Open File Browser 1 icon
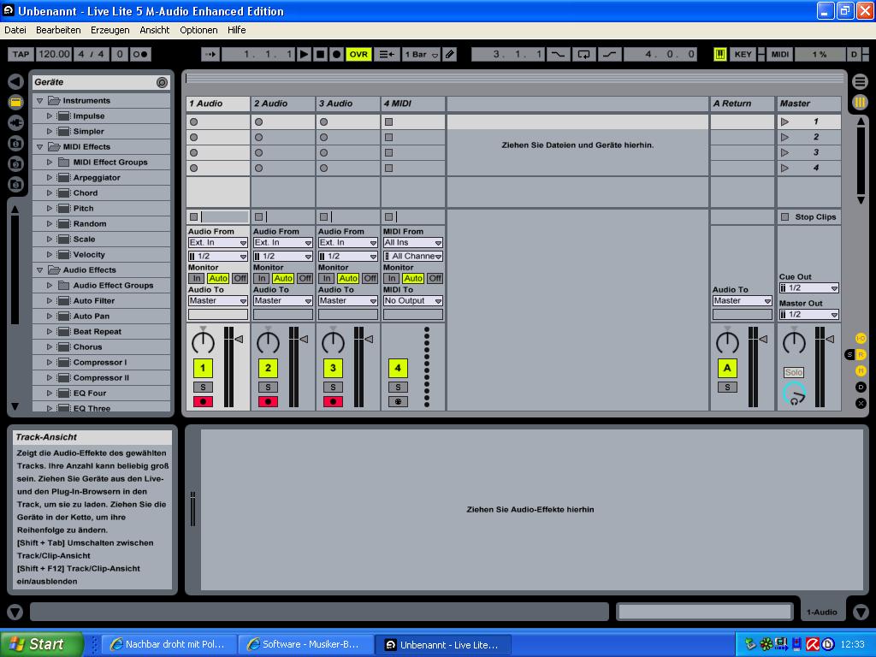The width and height of the screenshot is (876, 657). (x=15, y=143)
